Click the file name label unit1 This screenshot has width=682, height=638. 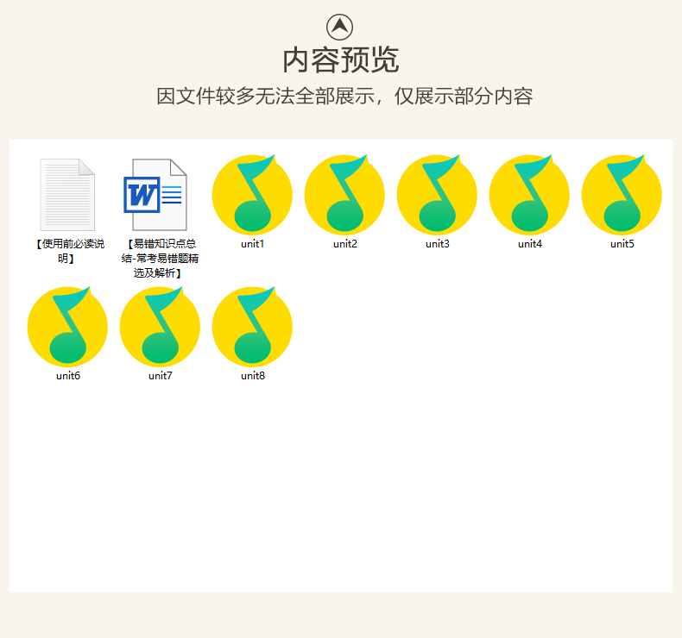[253, 244]
